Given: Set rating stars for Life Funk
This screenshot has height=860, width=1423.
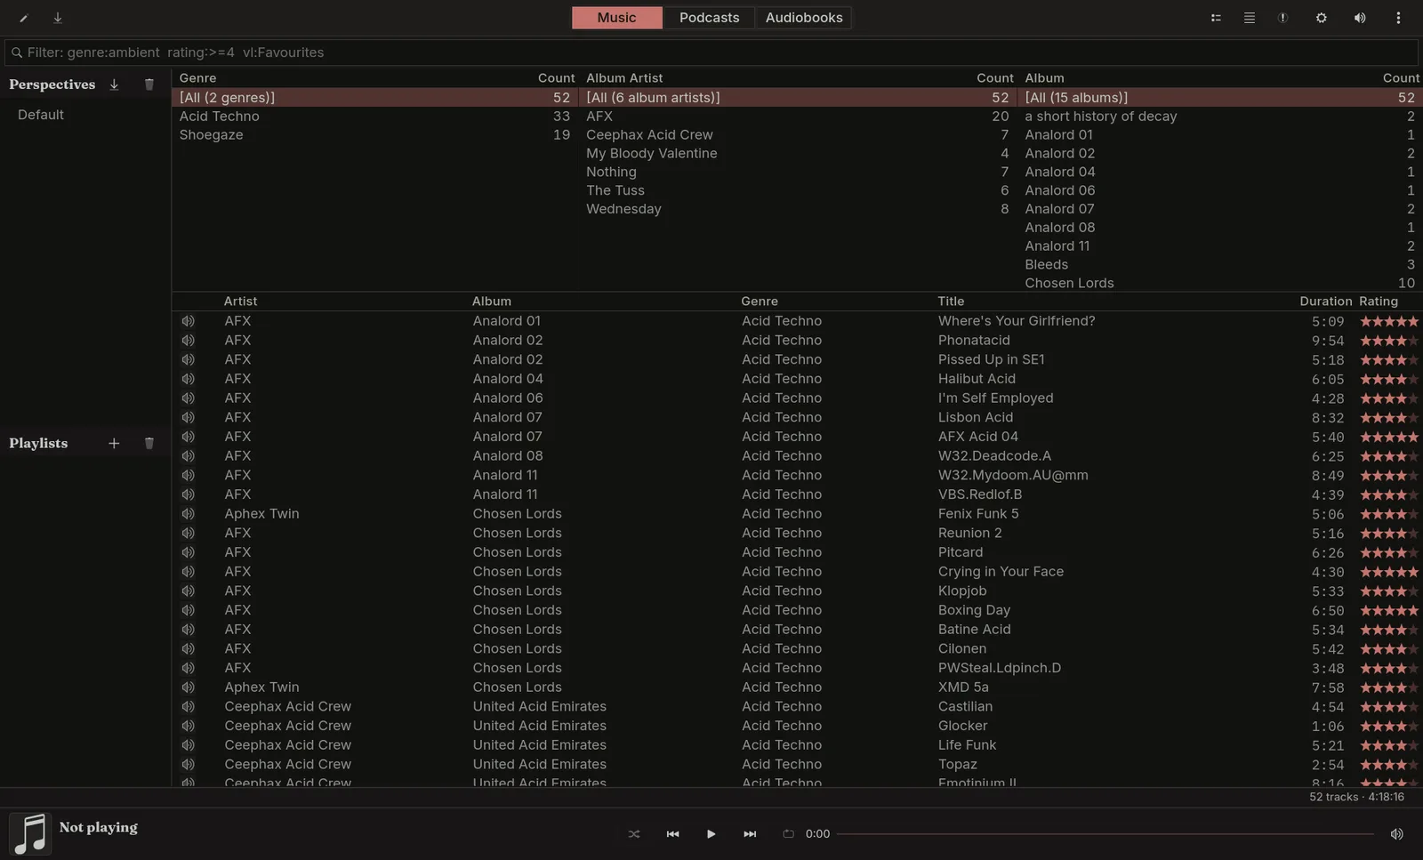Looking at the screenshot, I should [1389, 745].
